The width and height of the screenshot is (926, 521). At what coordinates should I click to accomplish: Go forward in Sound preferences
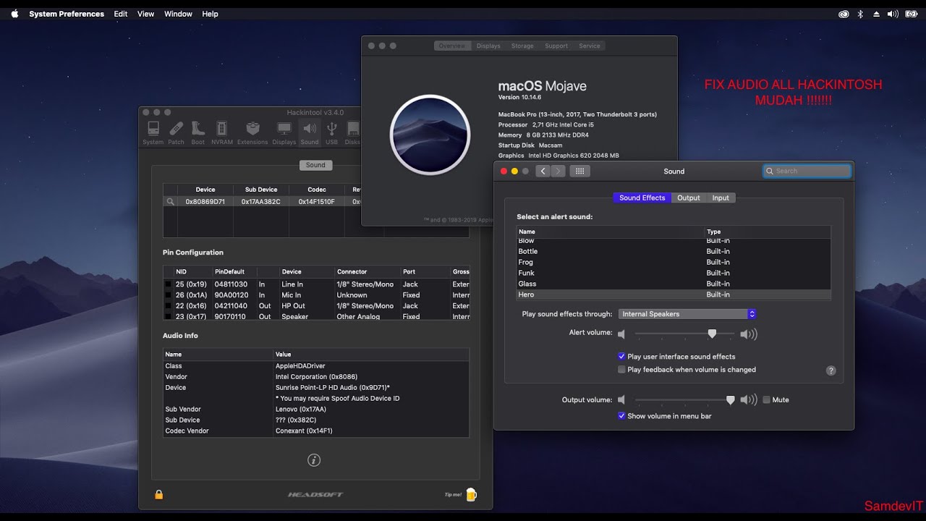(558, 171)
